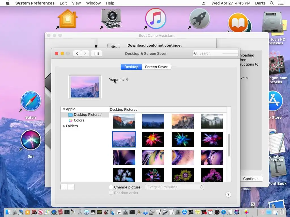Select the App Store desktop icon
This screenshot has height=217, width=290.
[275, 101]
